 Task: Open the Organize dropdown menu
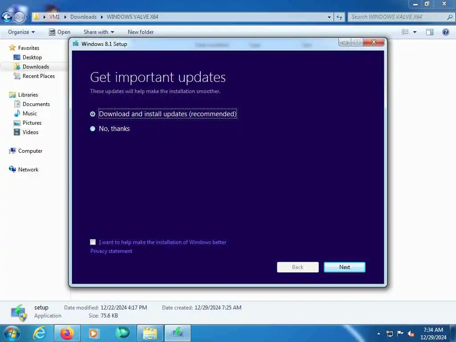click(21, 32)
